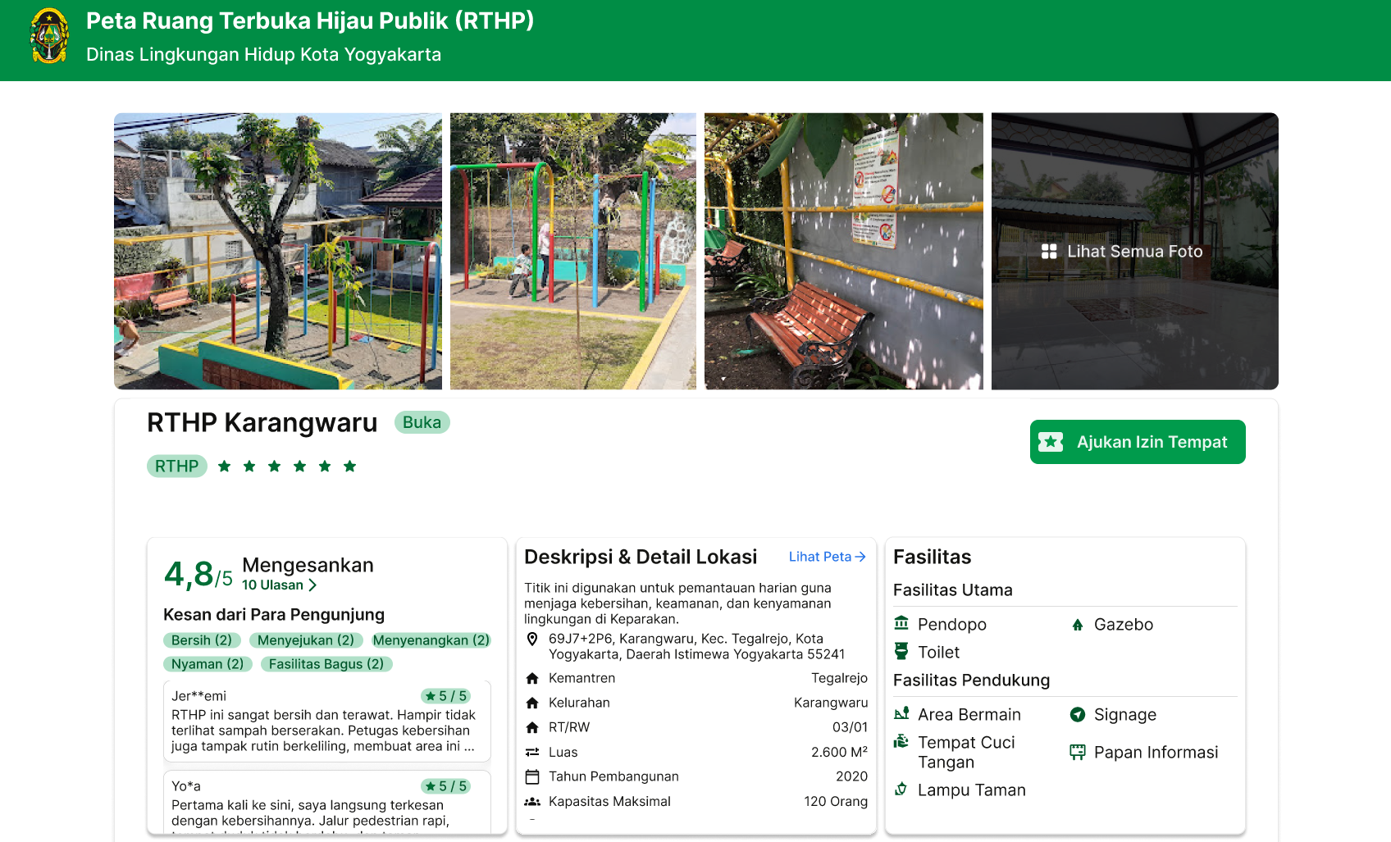Screen dimensions: 1391x842
Task: Click the Area Bermain playground icon
Action: point(901,713)
